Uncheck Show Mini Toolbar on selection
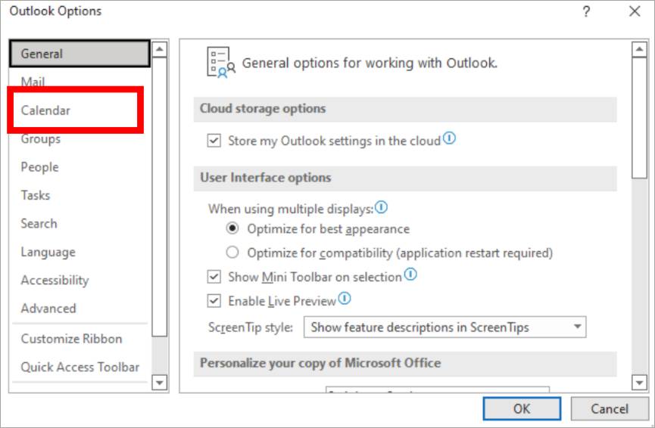Viewport: 655px width, 428px height. (x=213, y=277)
